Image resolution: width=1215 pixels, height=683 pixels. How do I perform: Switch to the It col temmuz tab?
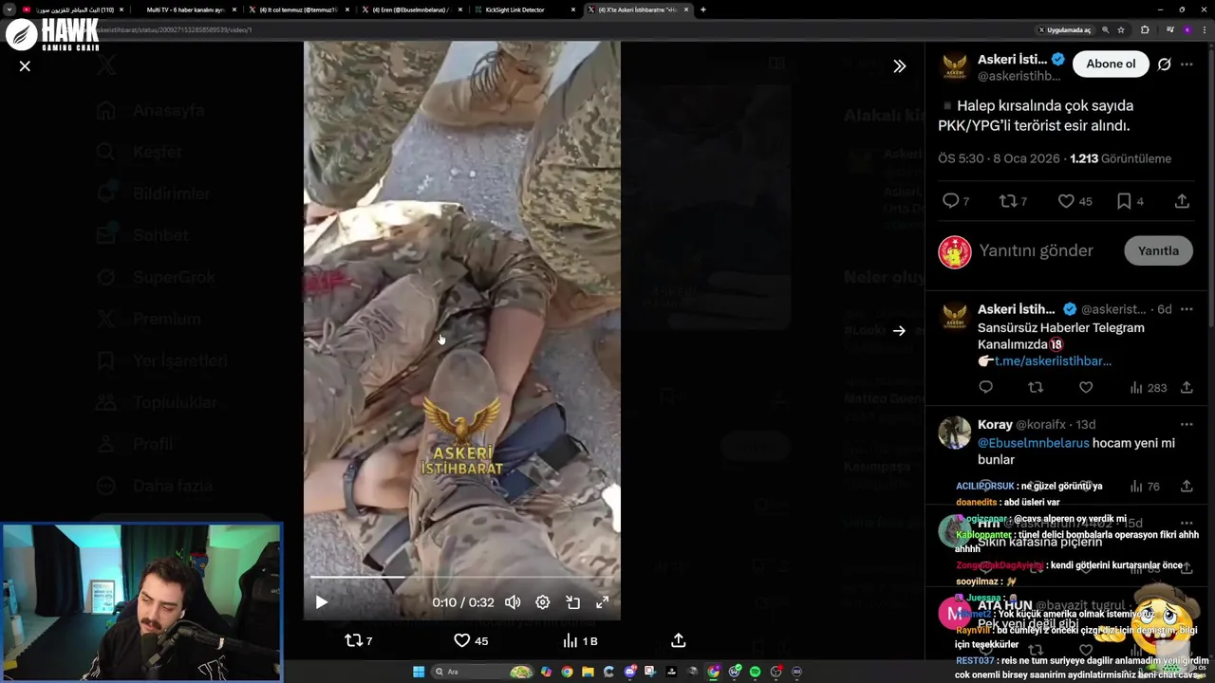point(298,9)
